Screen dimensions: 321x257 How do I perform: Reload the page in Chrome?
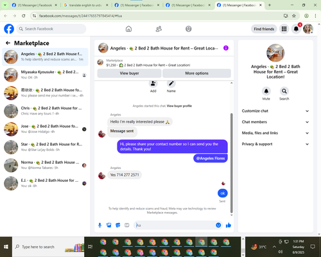[24, 15]
